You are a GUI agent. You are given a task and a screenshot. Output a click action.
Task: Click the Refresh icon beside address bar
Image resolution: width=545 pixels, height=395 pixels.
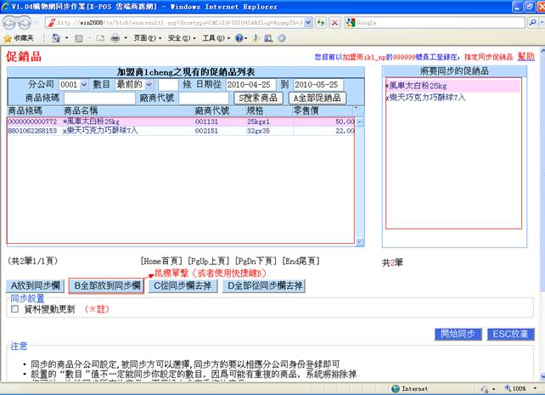320,22
